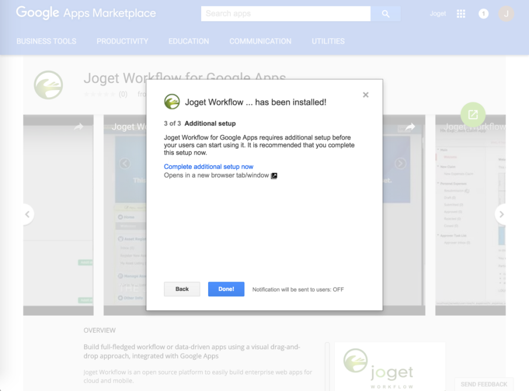Open the UTILITIES category
The image size is (529, 391).
328,41
